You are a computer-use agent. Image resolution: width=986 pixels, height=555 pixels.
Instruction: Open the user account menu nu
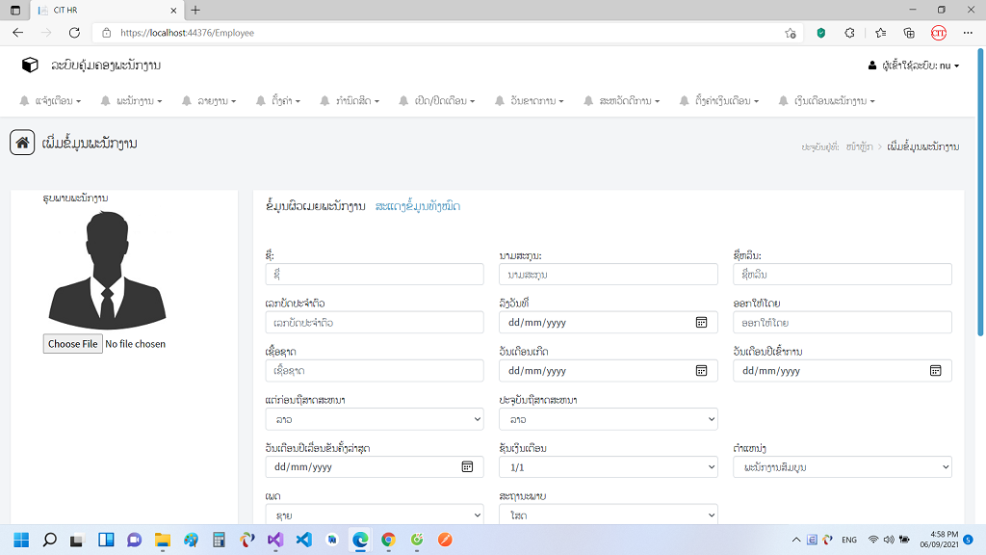click(914, 66)
